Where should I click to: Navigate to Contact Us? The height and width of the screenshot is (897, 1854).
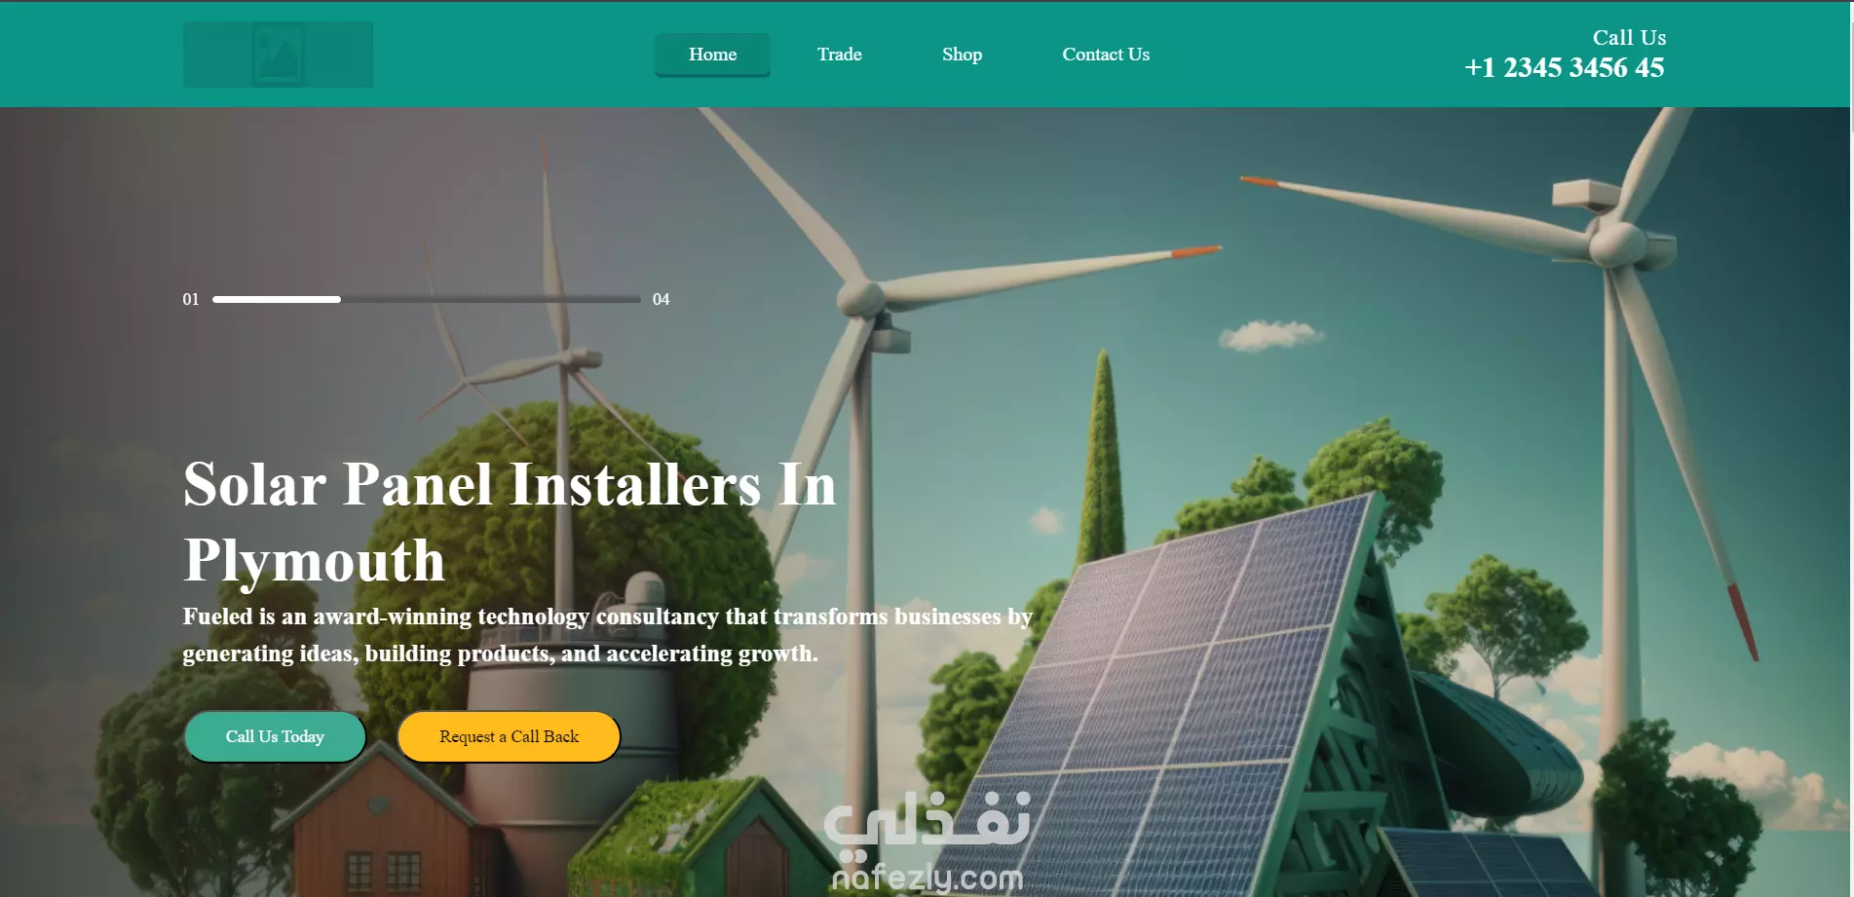(x=1106, y=55)
